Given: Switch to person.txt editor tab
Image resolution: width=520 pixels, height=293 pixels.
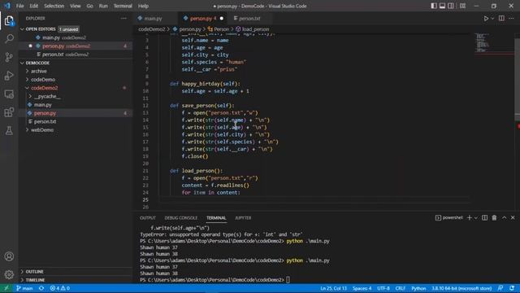Looking at the screenshot, I should pyautogui.click(x=249, y=19).
